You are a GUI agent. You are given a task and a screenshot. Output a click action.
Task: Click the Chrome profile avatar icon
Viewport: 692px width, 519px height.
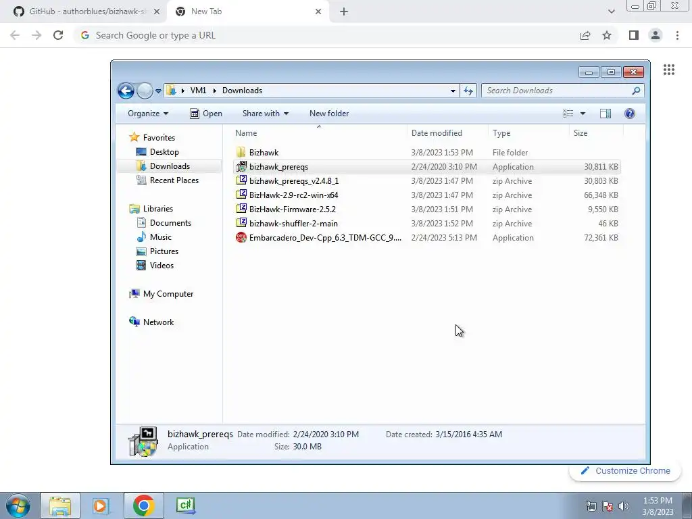(x=656, y=35)
